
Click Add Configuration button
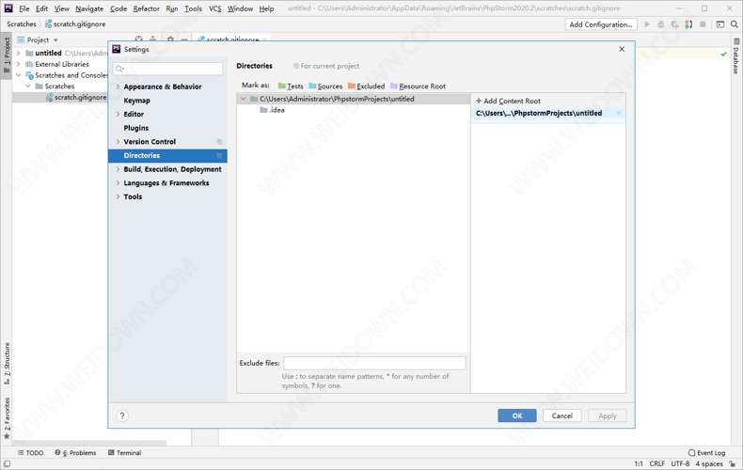(x=601, y=24)
